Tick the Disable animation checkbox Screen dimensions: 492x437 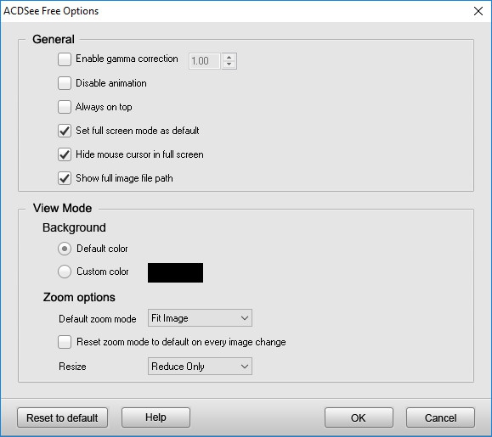tap(65, 83)
